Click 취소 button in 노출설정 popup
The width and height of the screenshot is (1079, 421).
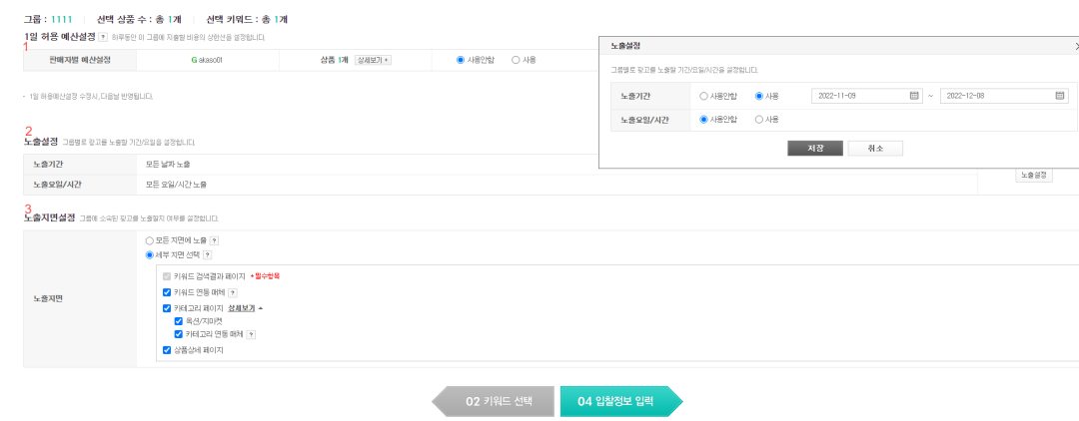point(875,149)
